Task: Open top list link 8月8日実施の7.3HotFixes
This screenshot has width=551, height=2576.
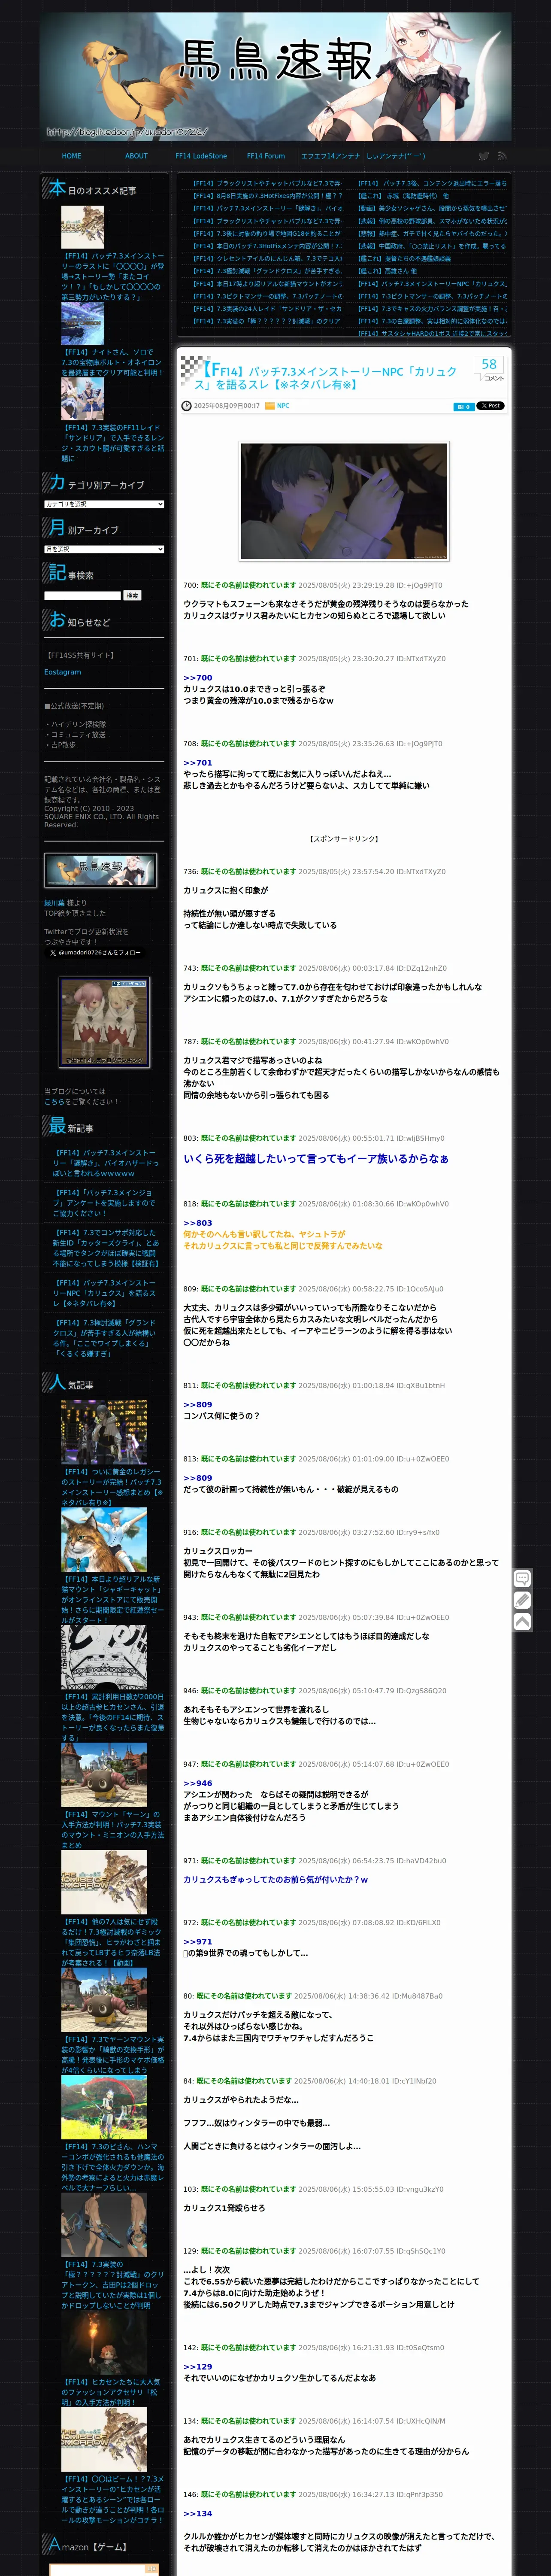Action: pos(267,196)
